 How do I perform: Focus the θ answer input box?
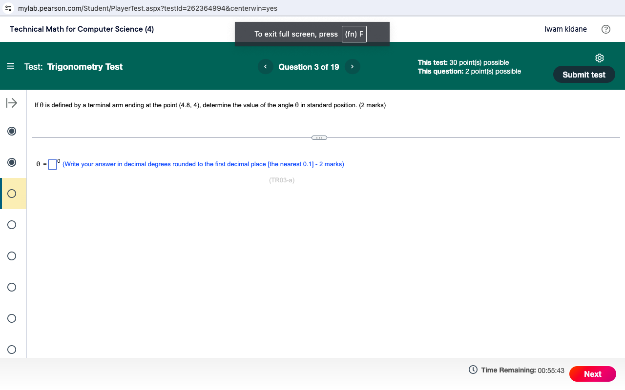[52, 164]
